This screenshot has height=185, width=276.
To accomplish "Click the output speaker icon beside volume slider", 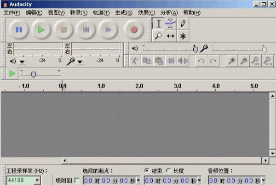I will 135,48.
